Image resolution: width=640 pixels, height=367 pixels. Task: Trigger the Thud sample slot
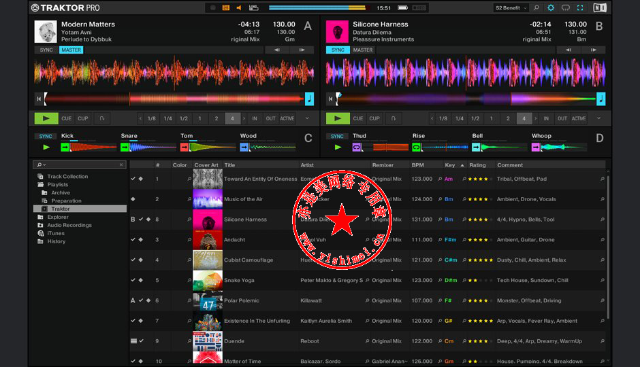pos(357,147)
